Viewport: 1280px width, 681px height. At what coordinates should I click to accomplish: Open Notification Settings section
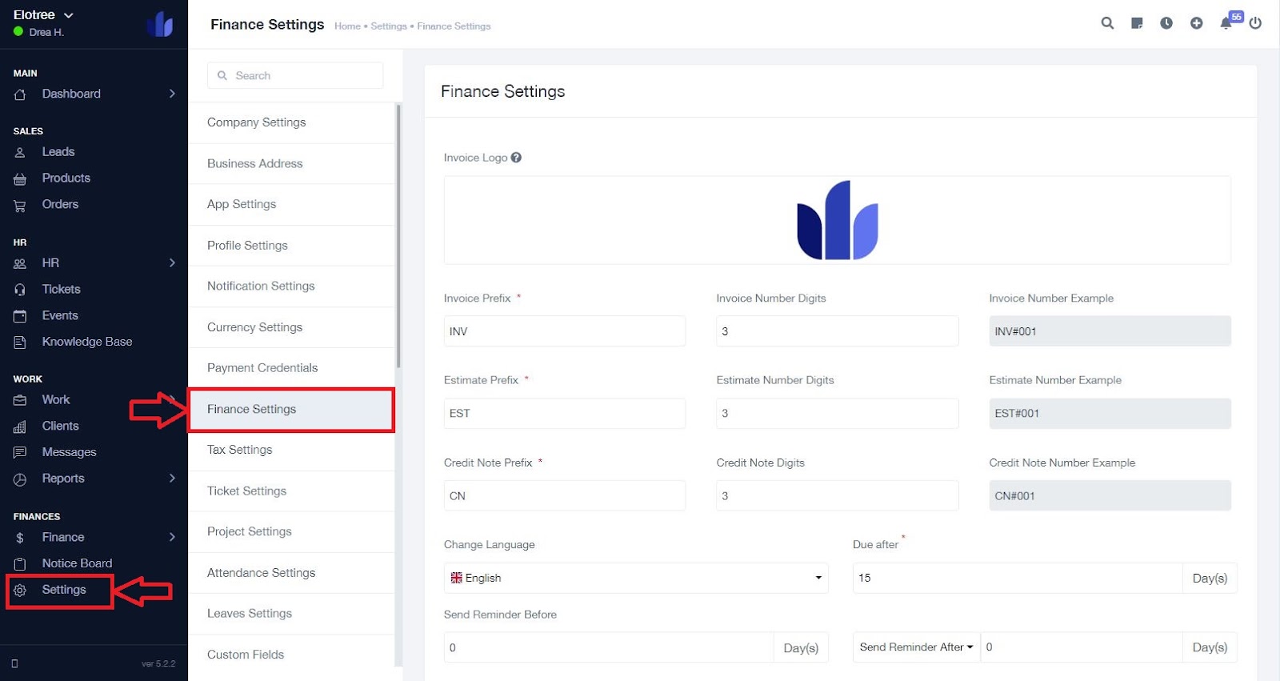pos(292,286)
